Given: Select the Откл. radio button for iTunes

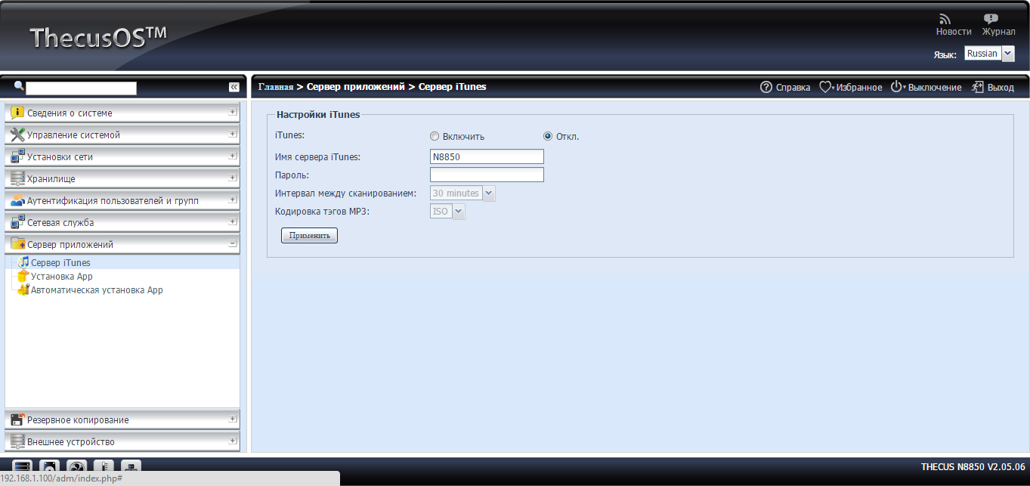Looking at the screenshot, I should pyautogui.click(x=548, y=137).
